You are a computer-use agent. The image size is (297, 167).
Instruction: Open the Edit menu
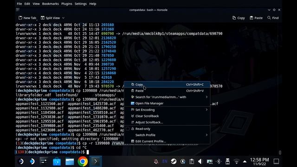27,4
